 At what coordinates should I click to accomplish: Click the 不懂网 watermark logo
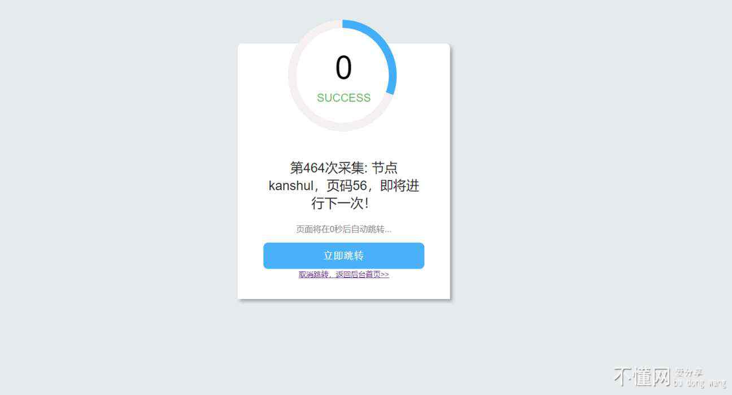(x=642, y=376)
